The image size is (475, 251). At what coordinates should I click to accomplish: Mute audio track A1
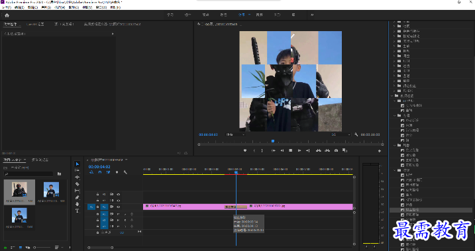click(119, 214)
